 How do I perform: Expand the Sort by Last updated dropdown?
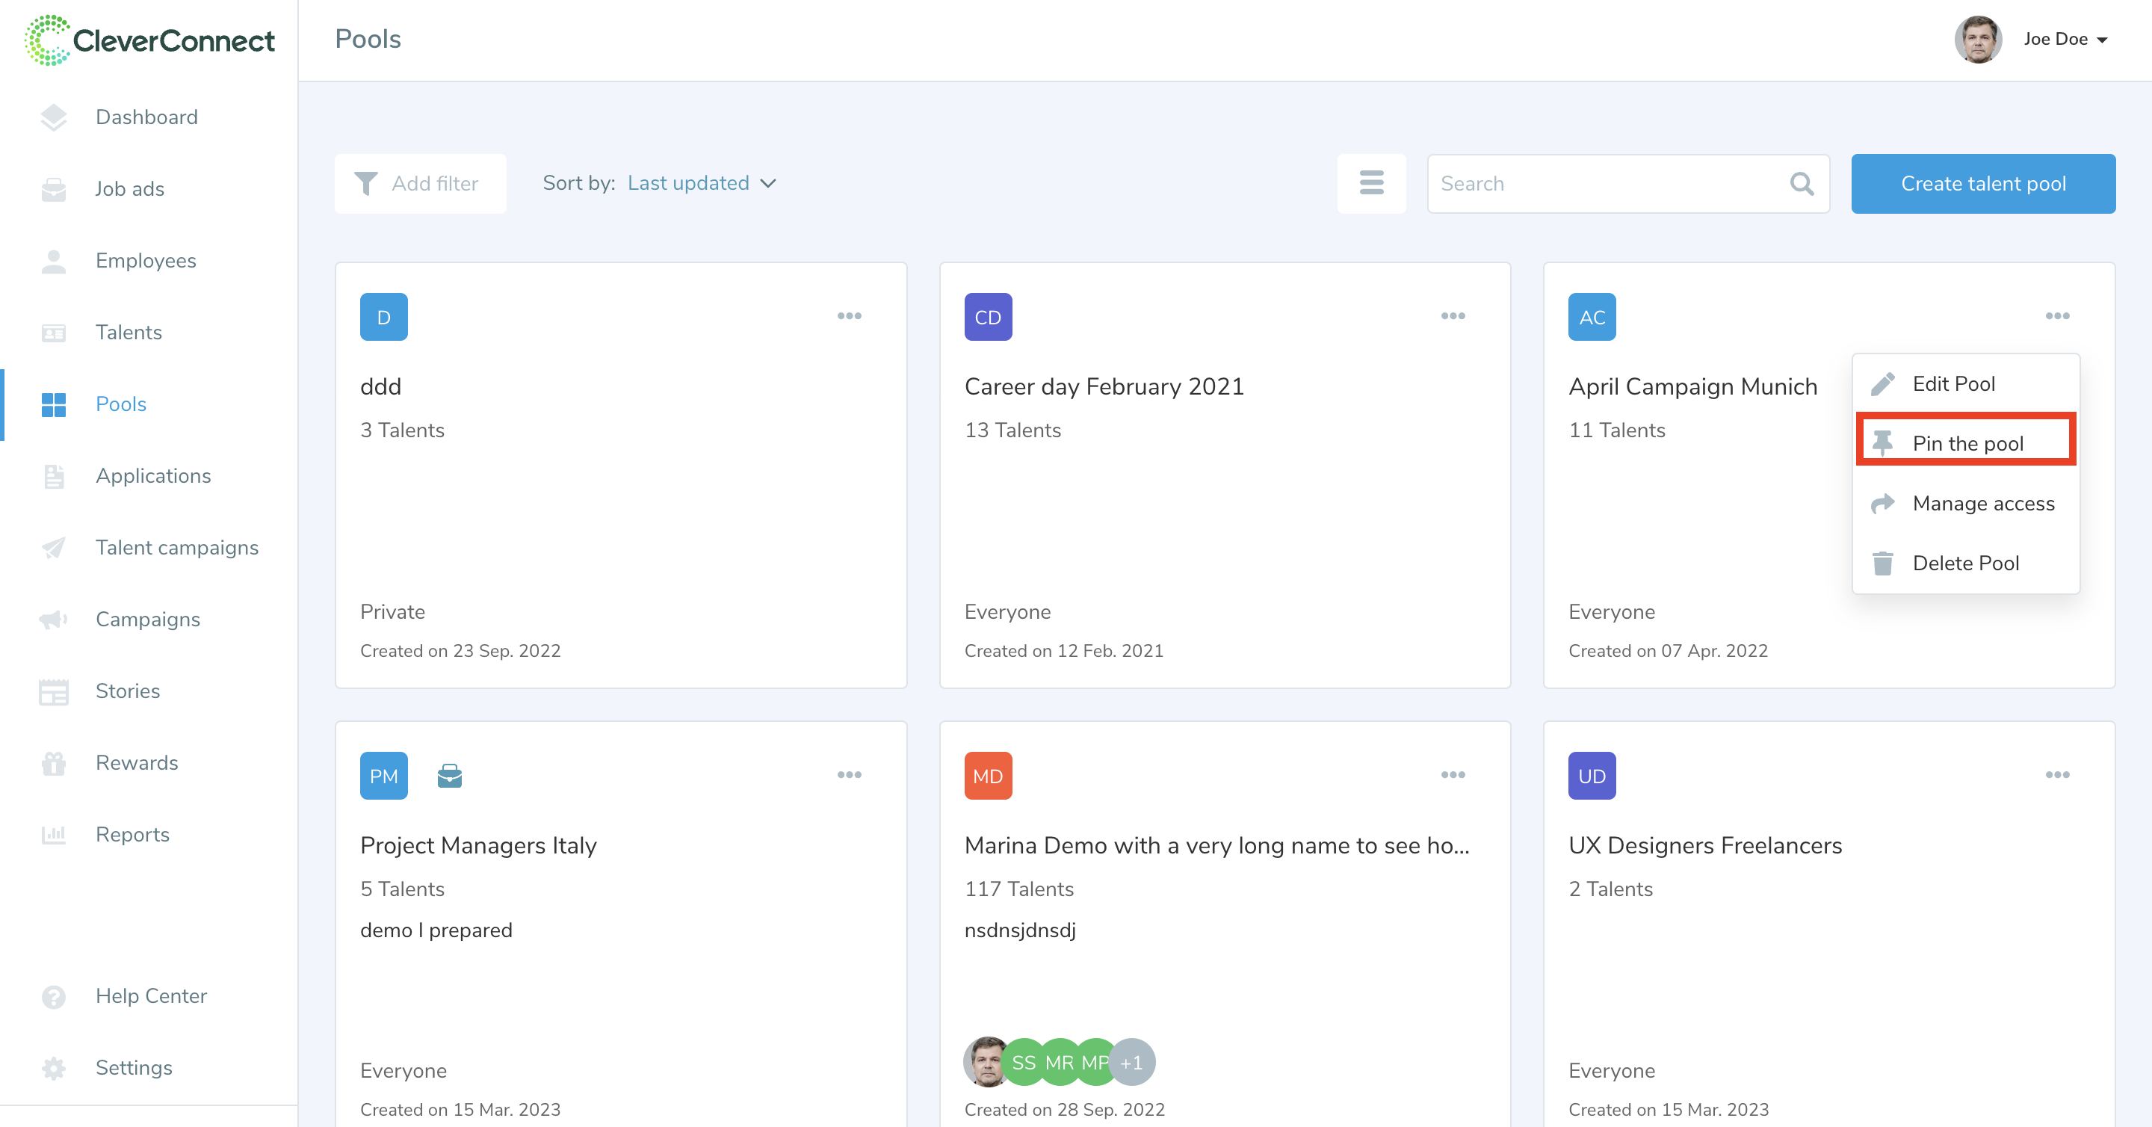[702, 183]
